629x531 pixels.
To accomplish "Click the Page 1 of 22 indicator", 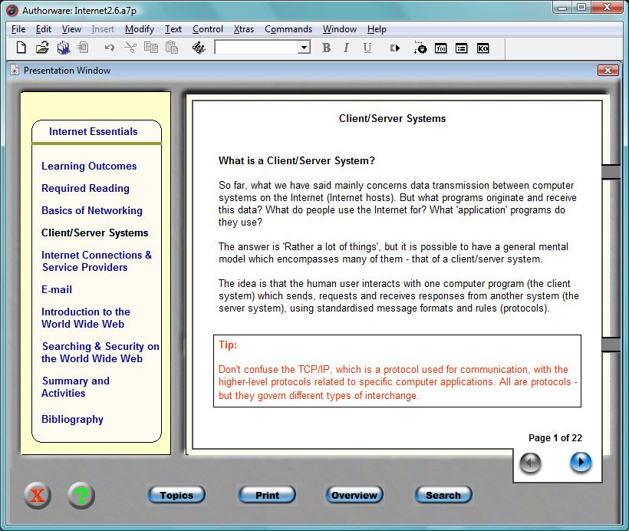I will [555, 438].
